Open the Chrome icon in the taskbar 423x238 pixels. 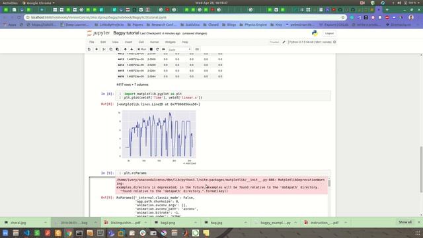69,233
